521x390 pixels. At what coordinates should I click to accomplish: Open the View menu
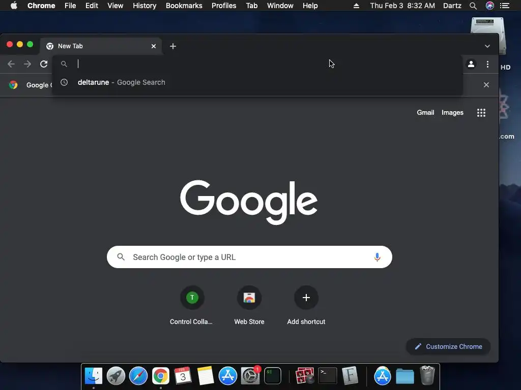click(115, 6)
